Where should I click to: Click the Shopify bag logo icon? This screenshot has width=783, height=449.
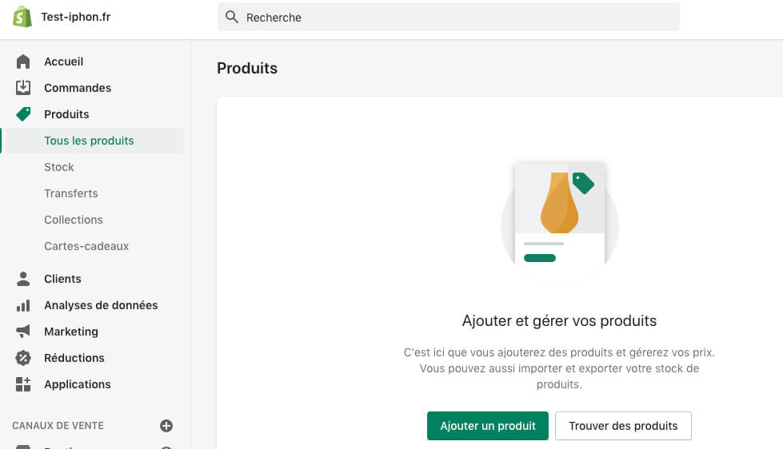tap(22, 17)
